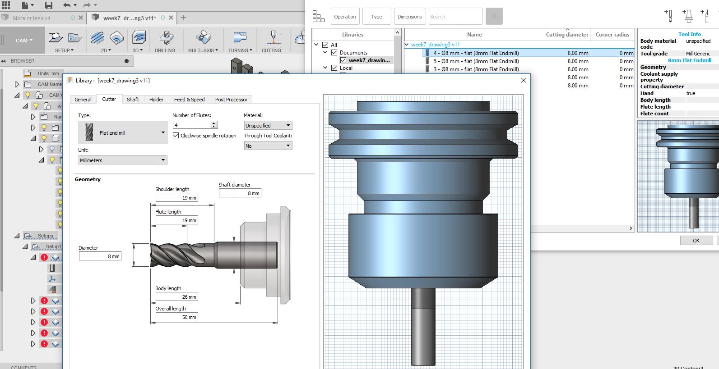Click the Overall length input field
Screen dimensions: 719x369
[x=176, y=317]
